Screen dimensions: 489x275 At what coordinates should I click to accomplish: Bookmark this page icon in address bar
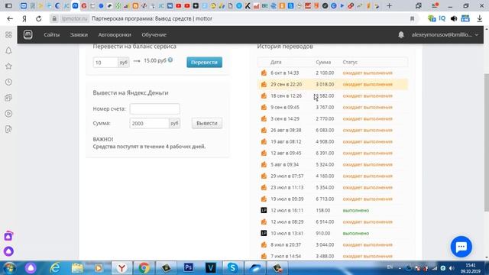click(x=412, y=18)
